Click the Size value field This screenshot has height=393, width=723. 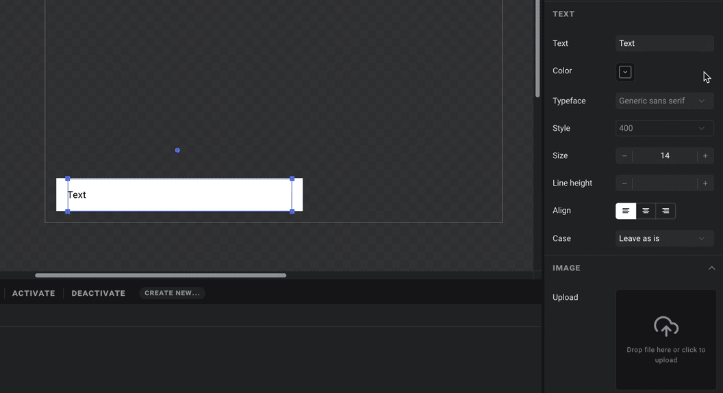[665, 156]
